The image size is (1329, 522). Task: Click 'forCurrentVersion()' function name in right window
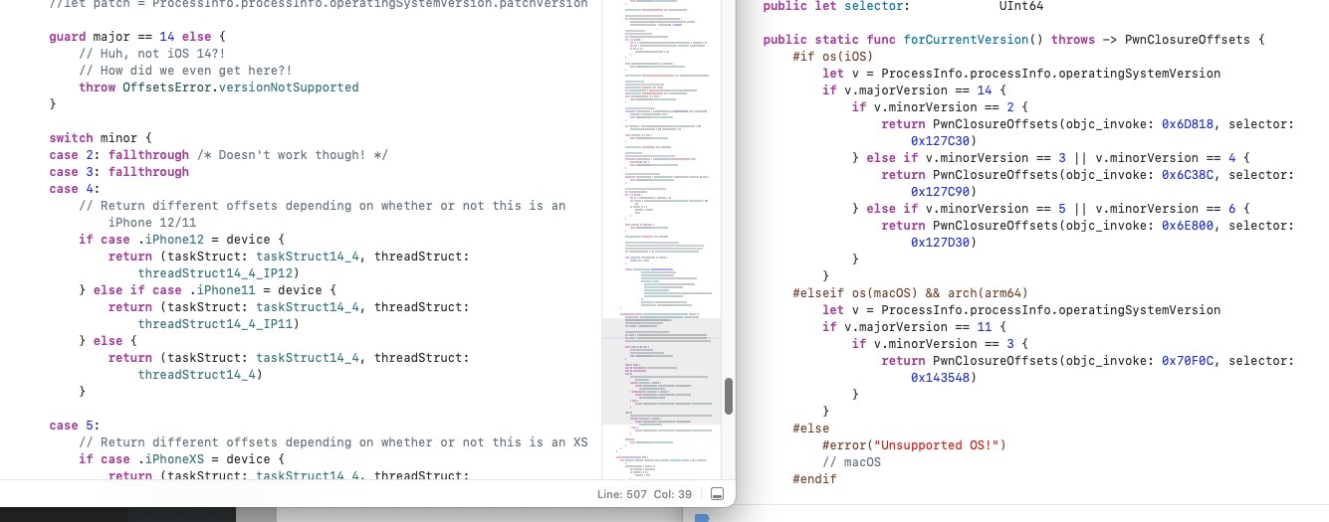pos(971,41)
